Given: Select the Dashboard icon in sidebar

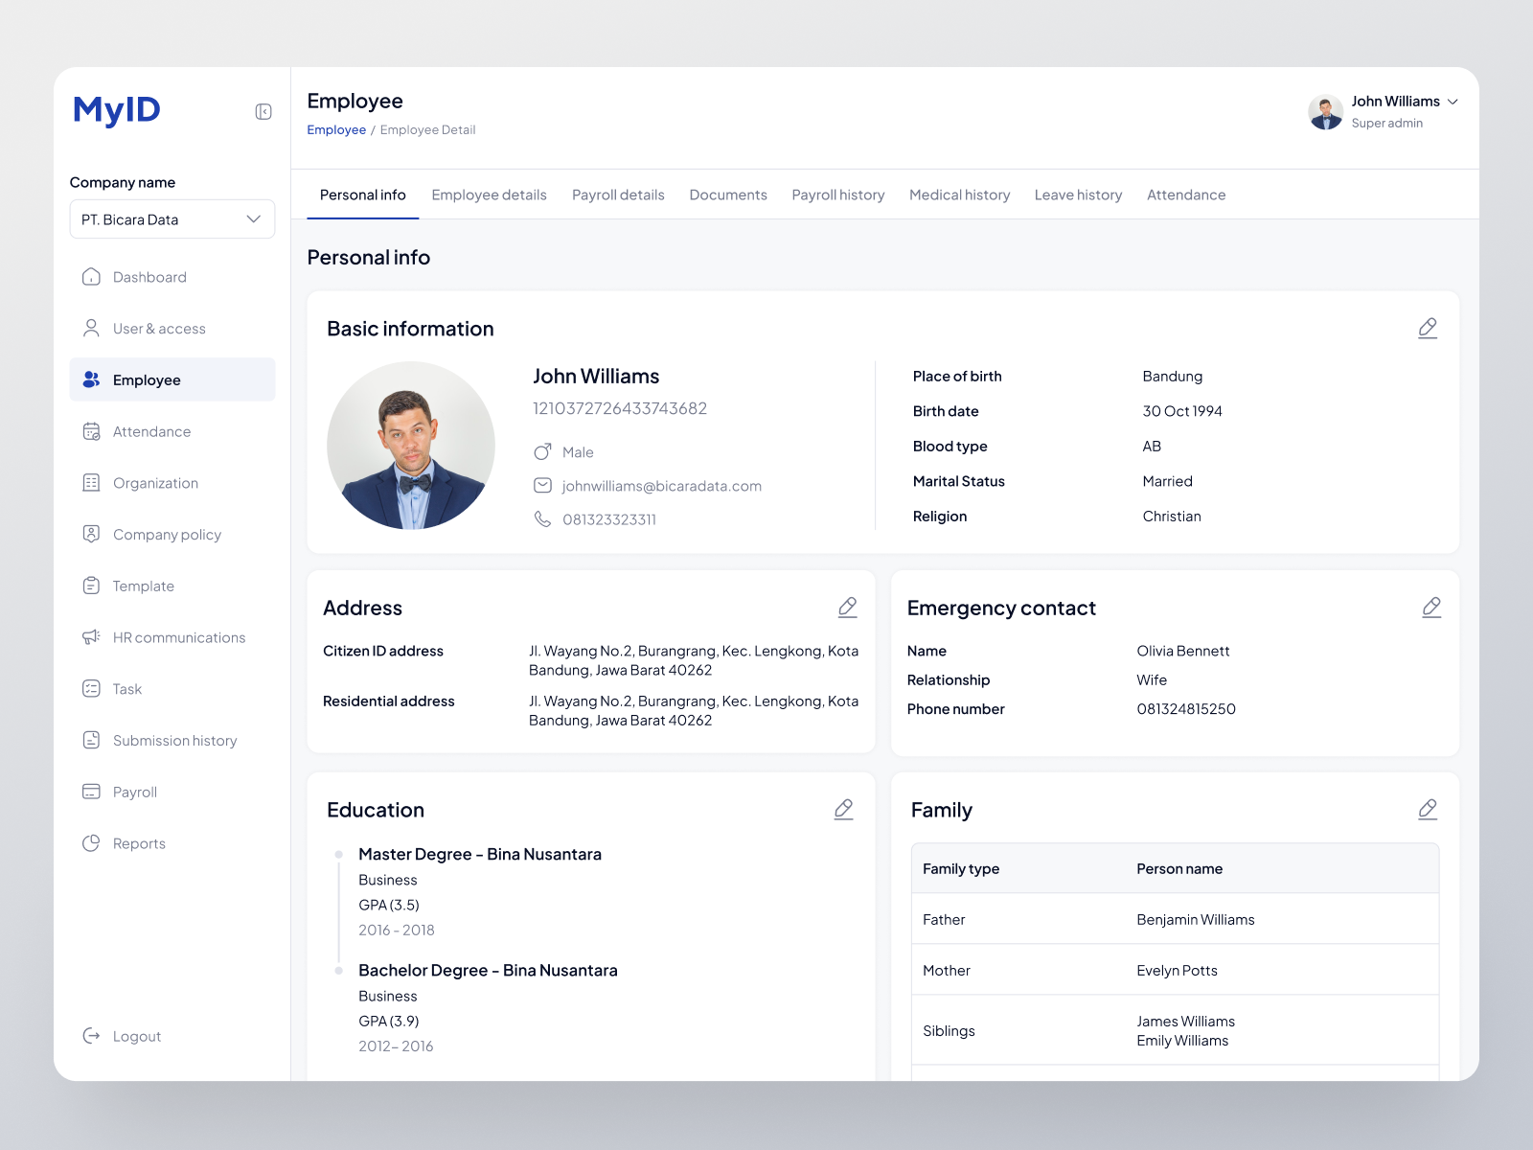Looking at the screenshot, I should click(x=91, y=277).
